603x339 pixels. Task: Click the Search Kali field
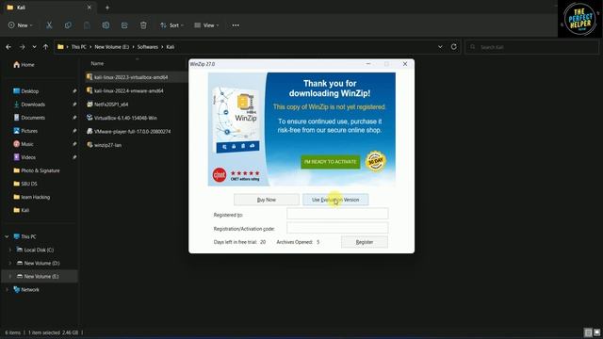531,47
